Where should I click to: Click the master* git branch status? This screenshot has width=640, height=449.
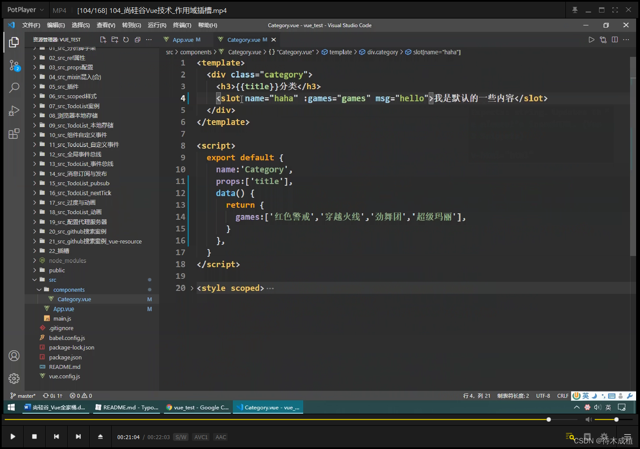click(x=23, y=396)
